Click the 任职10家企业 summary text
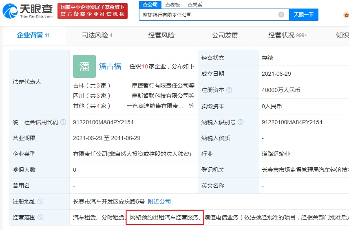This screenshot has width=349, height=230. 162,66
